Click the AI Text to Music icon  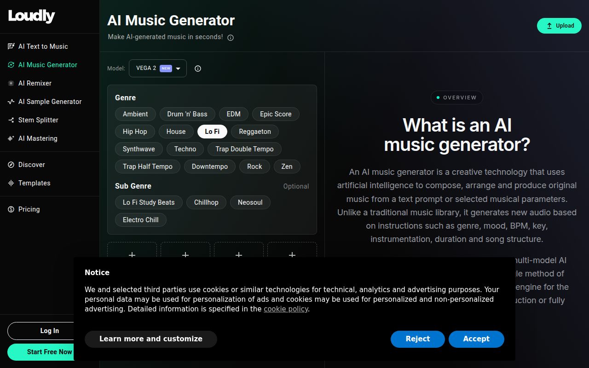[11, 46]
